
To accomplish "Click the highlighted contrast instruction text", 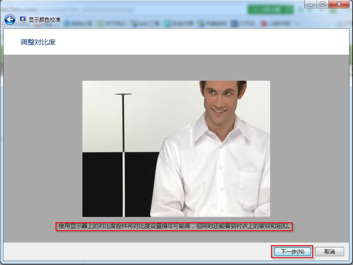I will click(x=176, y=226).
